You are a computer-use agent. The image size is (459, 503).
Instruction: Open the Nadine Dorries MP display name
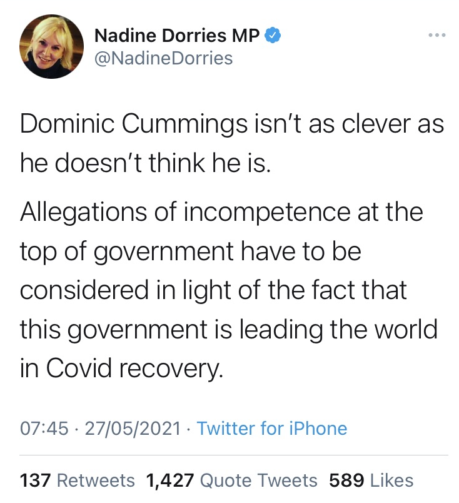[177, 35]
